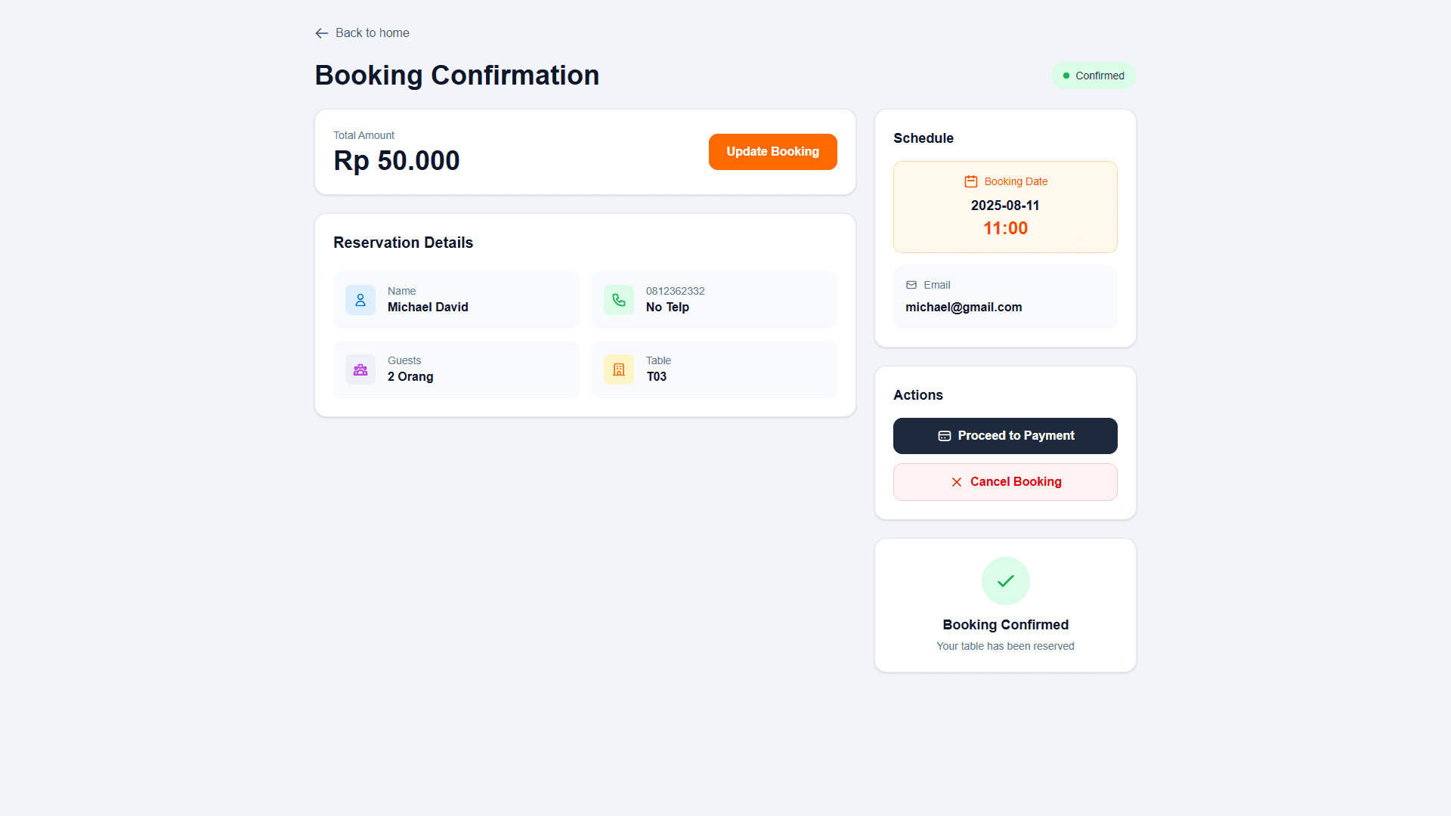Click the credit card icon on payment button
This screenshot has width=1451, height=816.
click(945, 436)
